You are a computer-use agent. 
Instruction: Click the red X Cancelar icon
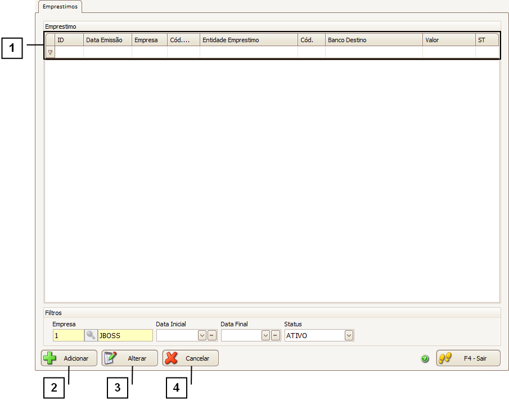[x=172, y=358]
